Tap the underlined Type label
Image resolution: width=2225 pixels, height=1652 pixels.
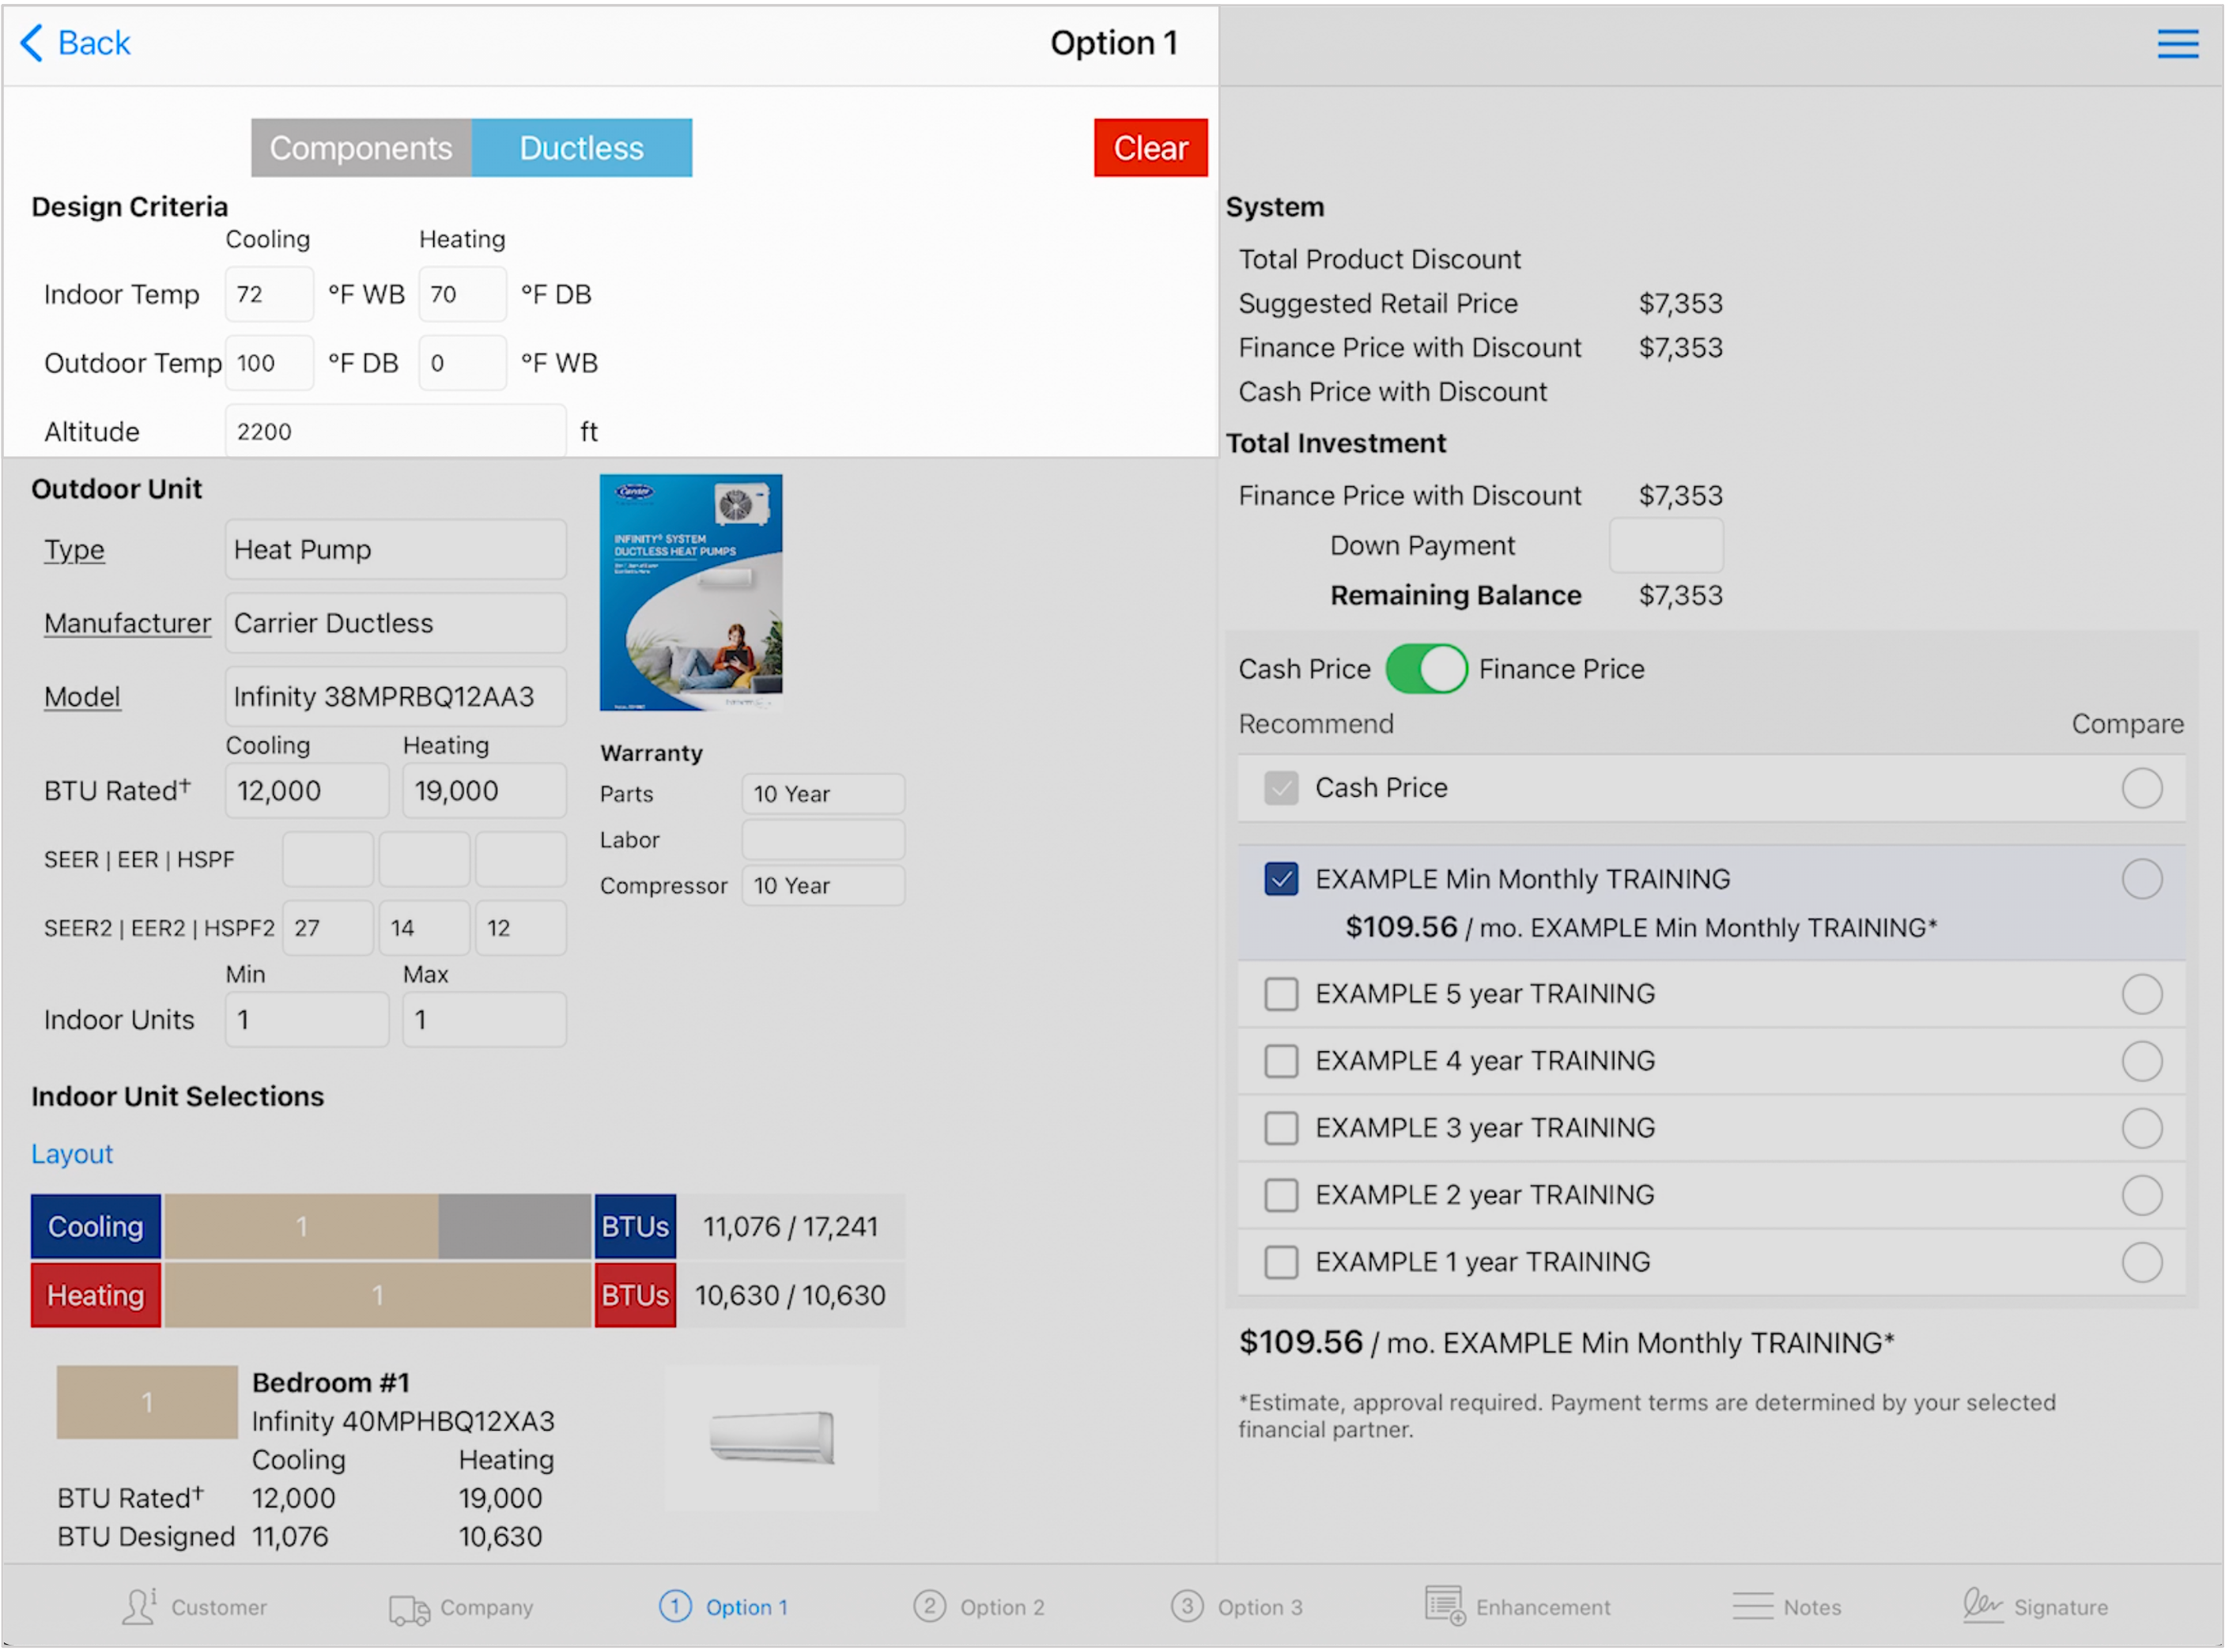pos(74,549)
